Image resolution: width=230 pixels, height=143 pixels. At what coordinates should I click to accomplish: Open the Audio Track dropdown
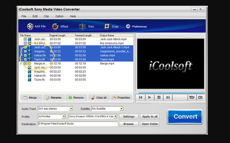click(71, 108)
